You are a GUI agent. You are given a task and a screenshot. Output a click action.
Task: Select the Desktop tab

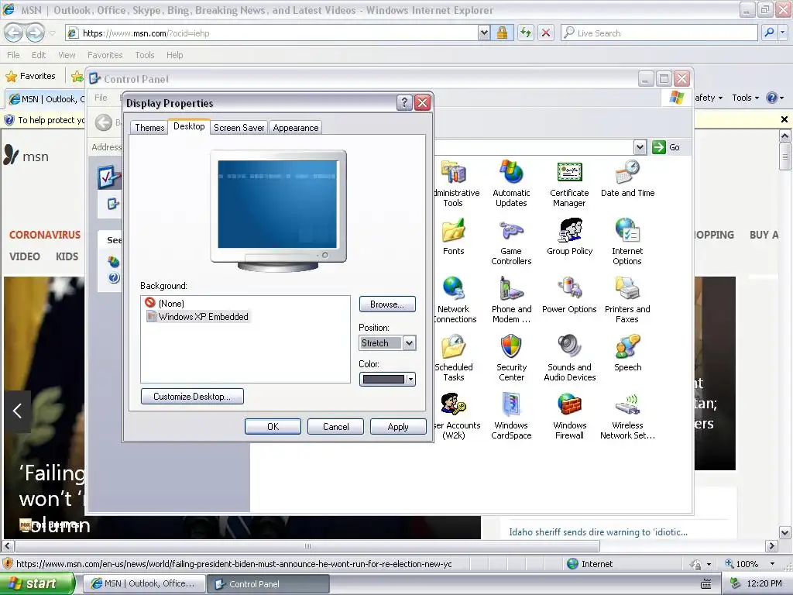click(189, 126)
